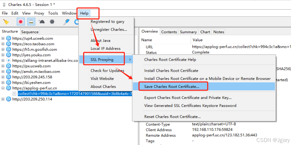Click the broom Clear Session icon
291x145 pixels.
pos(6,22)
